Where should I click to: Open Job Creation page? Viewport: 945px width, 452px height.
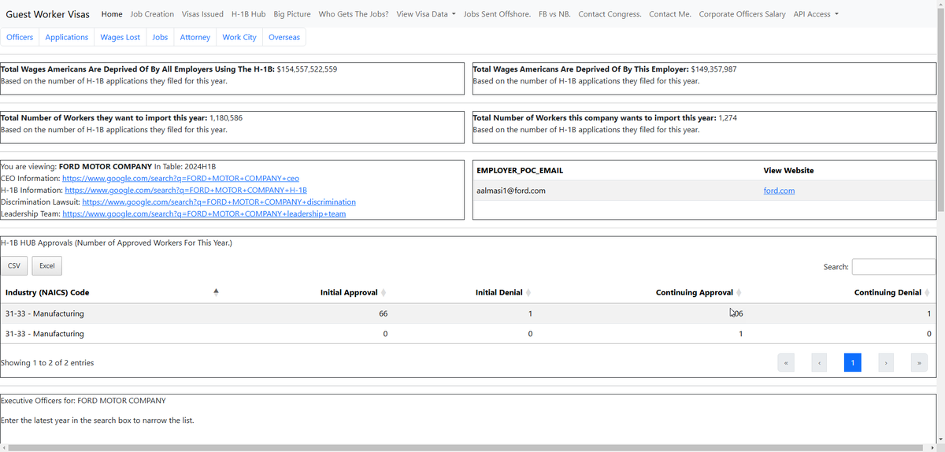coord(152,14)
